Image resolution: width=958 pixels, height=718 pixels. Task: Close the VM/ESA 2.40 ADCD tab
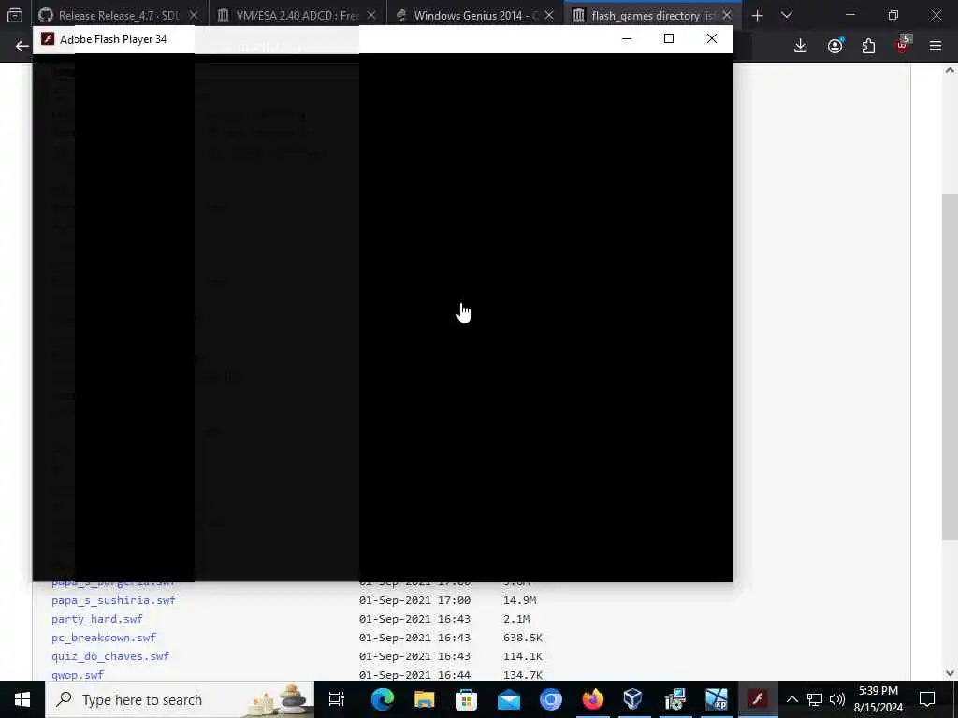pos(371,15)
